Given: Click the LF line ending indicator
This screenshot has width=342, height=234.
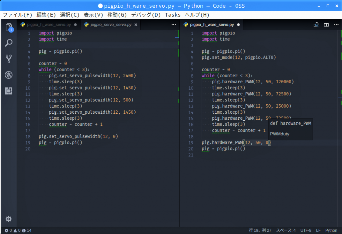Looking at the screenshot, I should (318, 230).
